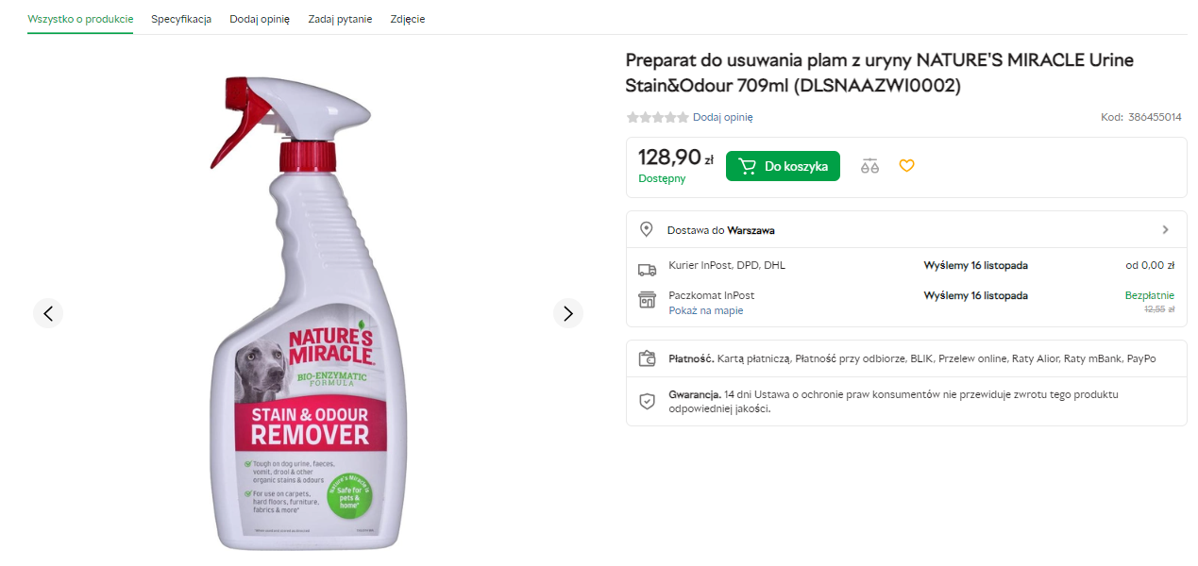Image resolution: width=1198 pixels, height=566 pixels.
Task: Click the Dodaj opinię link near stars
Action: 722,118
